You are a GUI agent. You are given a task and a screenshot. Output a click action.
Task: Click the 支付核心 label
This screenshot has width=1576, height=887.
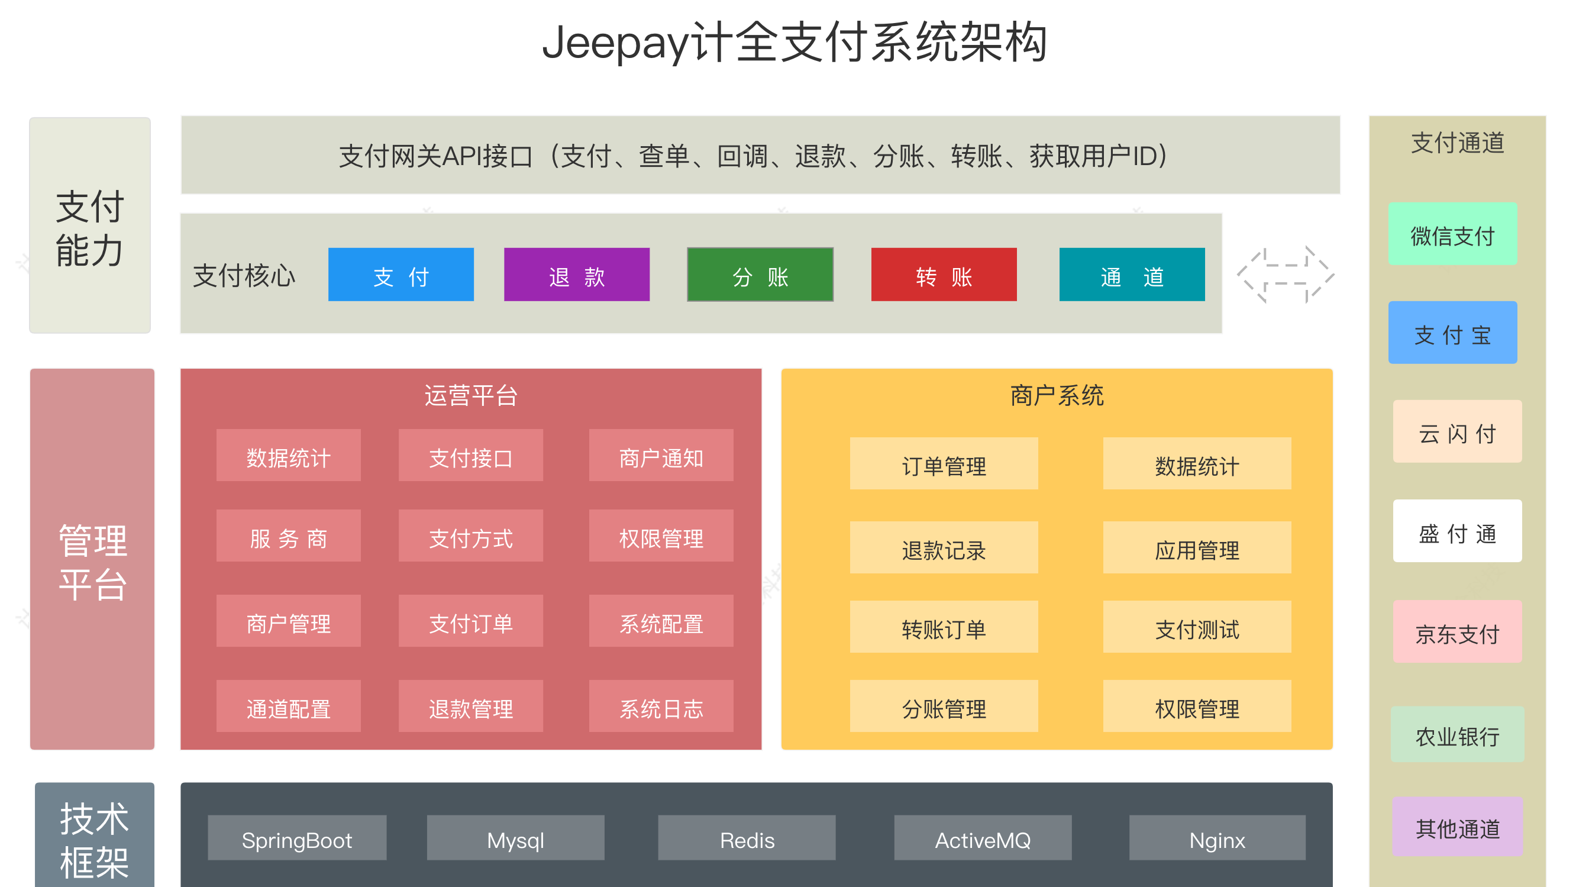tap(244, 276)
